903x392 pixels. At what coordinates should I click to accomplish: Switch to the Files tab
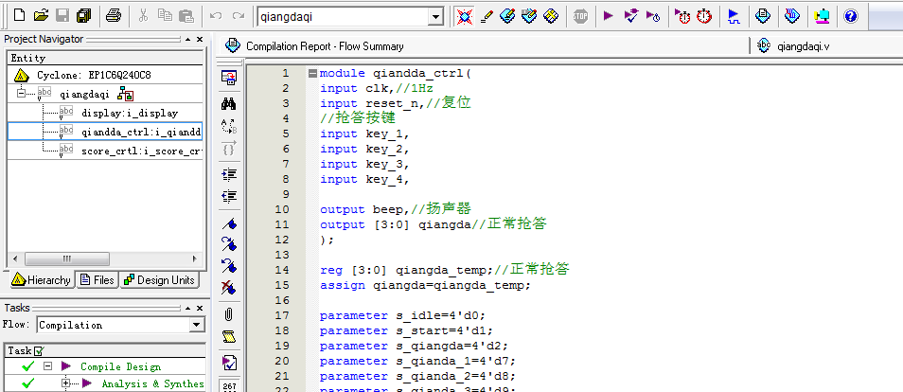tap(97, 279)
